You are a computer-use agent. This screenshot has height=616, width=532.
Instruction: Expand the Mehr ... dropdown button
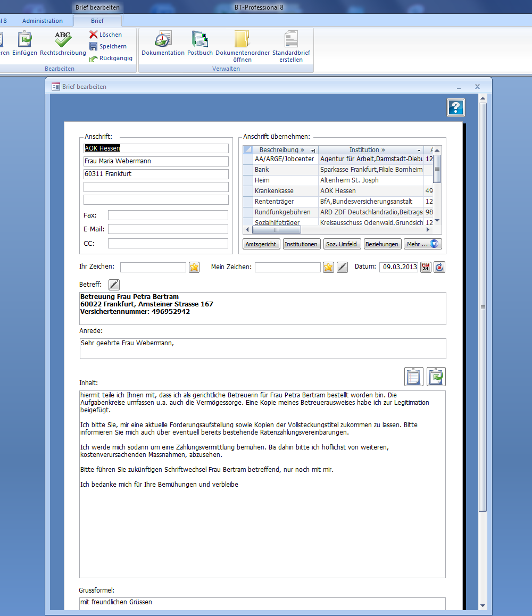[423, 244]
